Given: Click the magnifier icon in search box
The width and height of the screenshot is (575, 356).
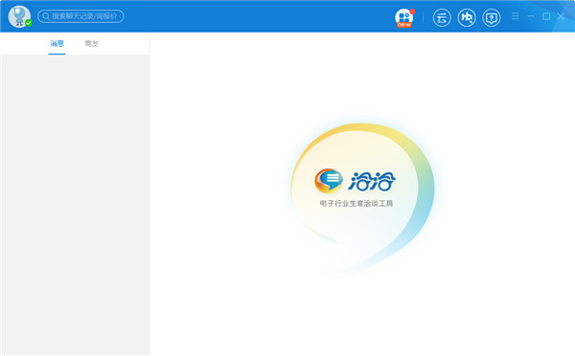Looking at the screenshot, I should tap(46, 16).
